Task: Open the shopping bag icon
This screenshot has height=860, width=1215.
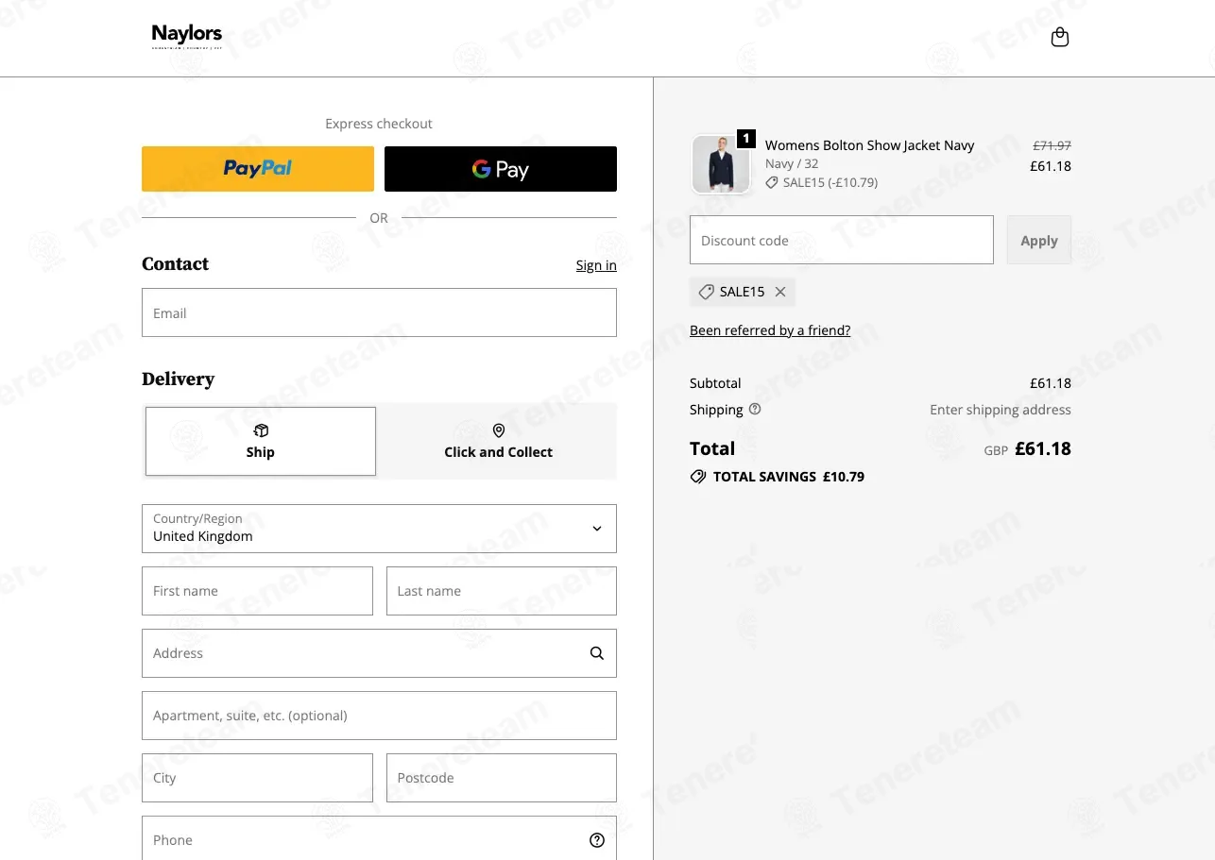Action: [x=1060, y=38]
